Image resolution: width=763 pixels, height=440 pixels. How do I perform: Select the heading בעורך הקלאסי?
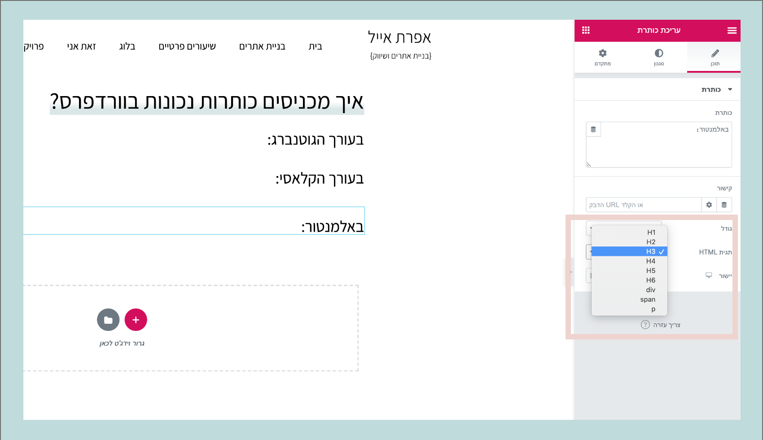click(x=320, y=179)
